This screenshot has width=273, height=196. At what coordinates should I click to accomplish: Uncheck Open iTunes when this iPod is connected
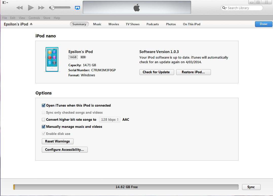(44, 105)
